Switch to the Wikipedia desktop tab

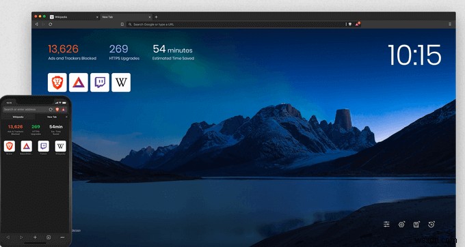click(x=74, y=17)
